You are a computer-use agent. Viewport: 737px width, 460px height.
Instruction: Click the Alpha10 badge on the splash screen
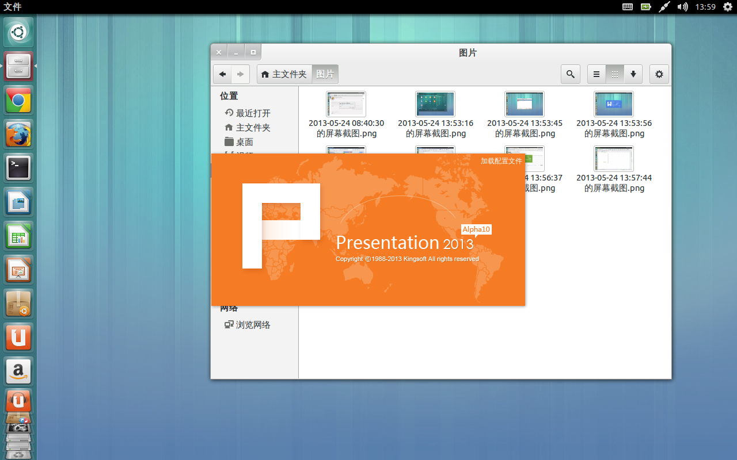pyautogui.click(x=476, y=229)
